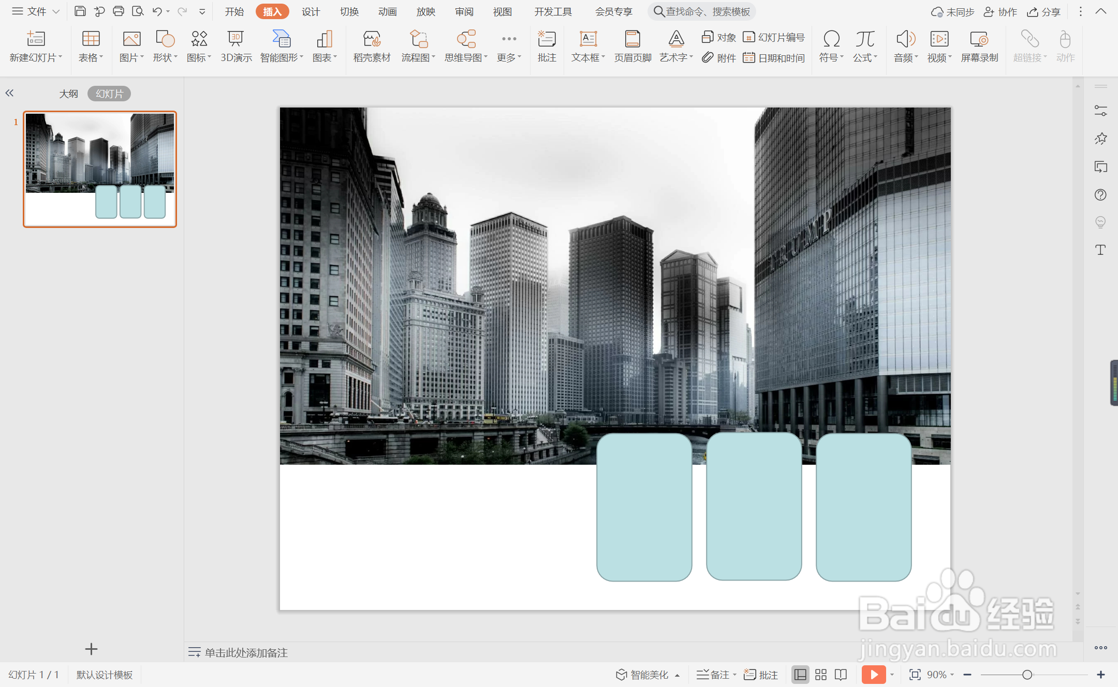Image resolution: width=1118 pixels, height=687 pixels.
Task: Click the Print icon in quick access toolbar
Action: pos(119,11)
